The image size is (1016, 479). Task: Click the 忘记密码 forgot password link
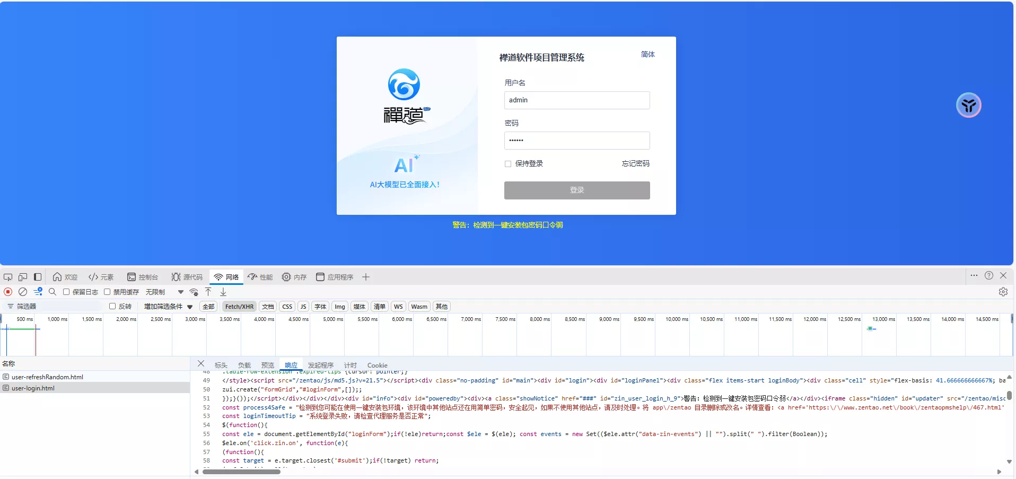pos(635,163)
